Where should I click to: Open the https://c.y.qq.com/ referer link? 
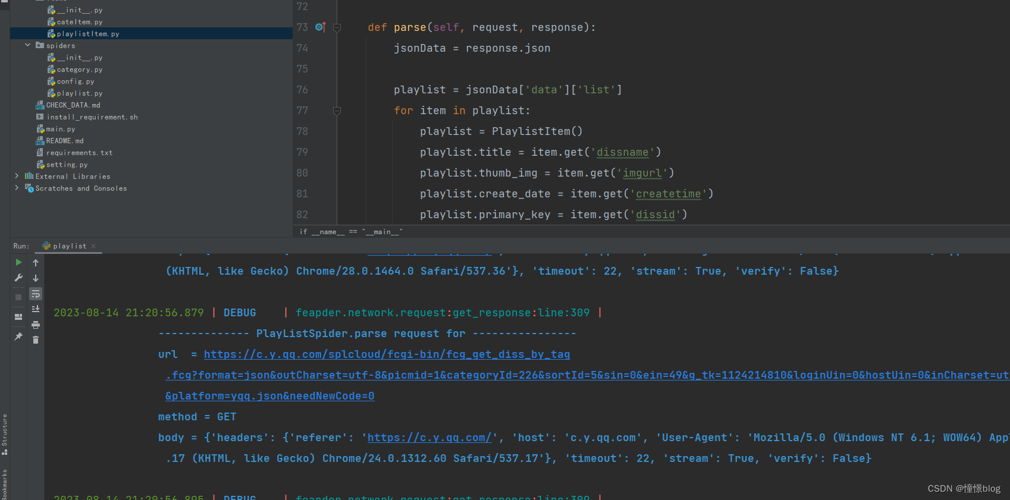[x=429, y=438]
